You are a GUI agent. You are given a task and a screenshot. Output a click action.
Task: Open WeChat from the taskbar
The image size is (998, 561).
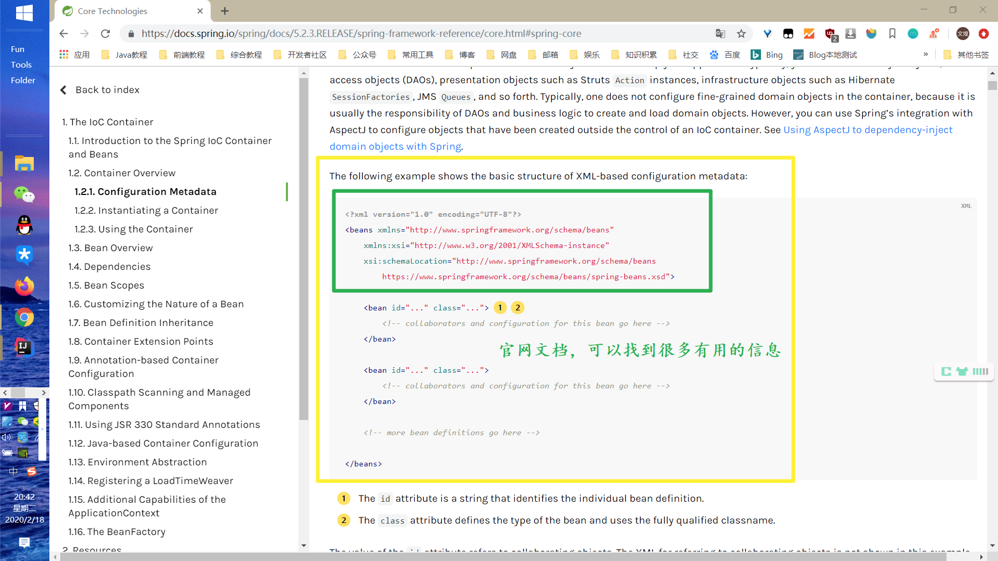24,194
